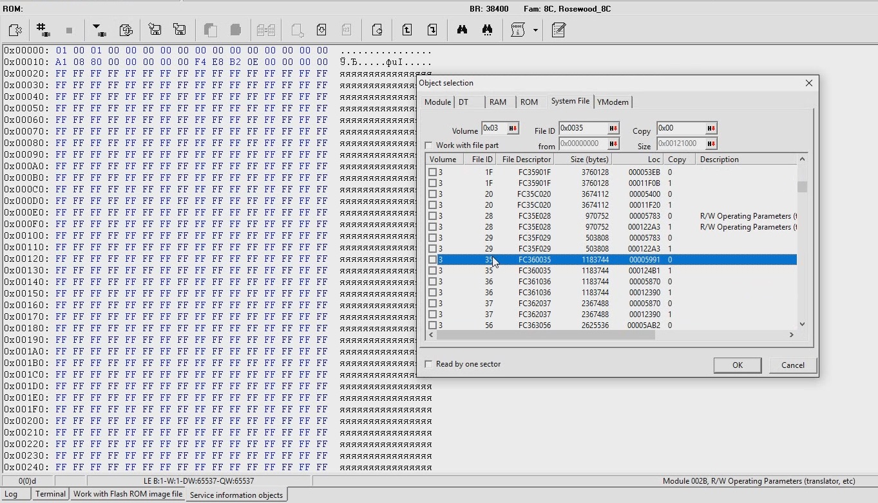Click the page with down arrow toolbar icon

coord(432,30)
